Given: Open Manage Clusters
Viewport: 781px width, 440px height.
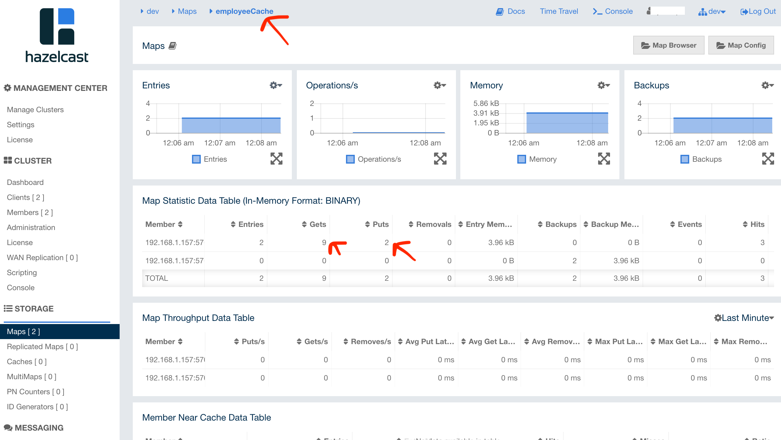Looking at the screenshot, I should (x=35, y=110).
